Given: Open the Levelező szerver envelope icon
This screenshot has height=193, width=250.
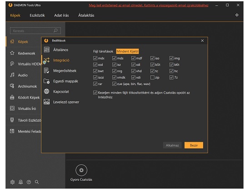Looking at the screenshot, I should coord(46,102).
